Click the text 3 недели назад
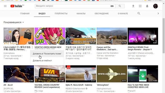The width and height of the screenshot is (165, 93). [x=72, y=58]
